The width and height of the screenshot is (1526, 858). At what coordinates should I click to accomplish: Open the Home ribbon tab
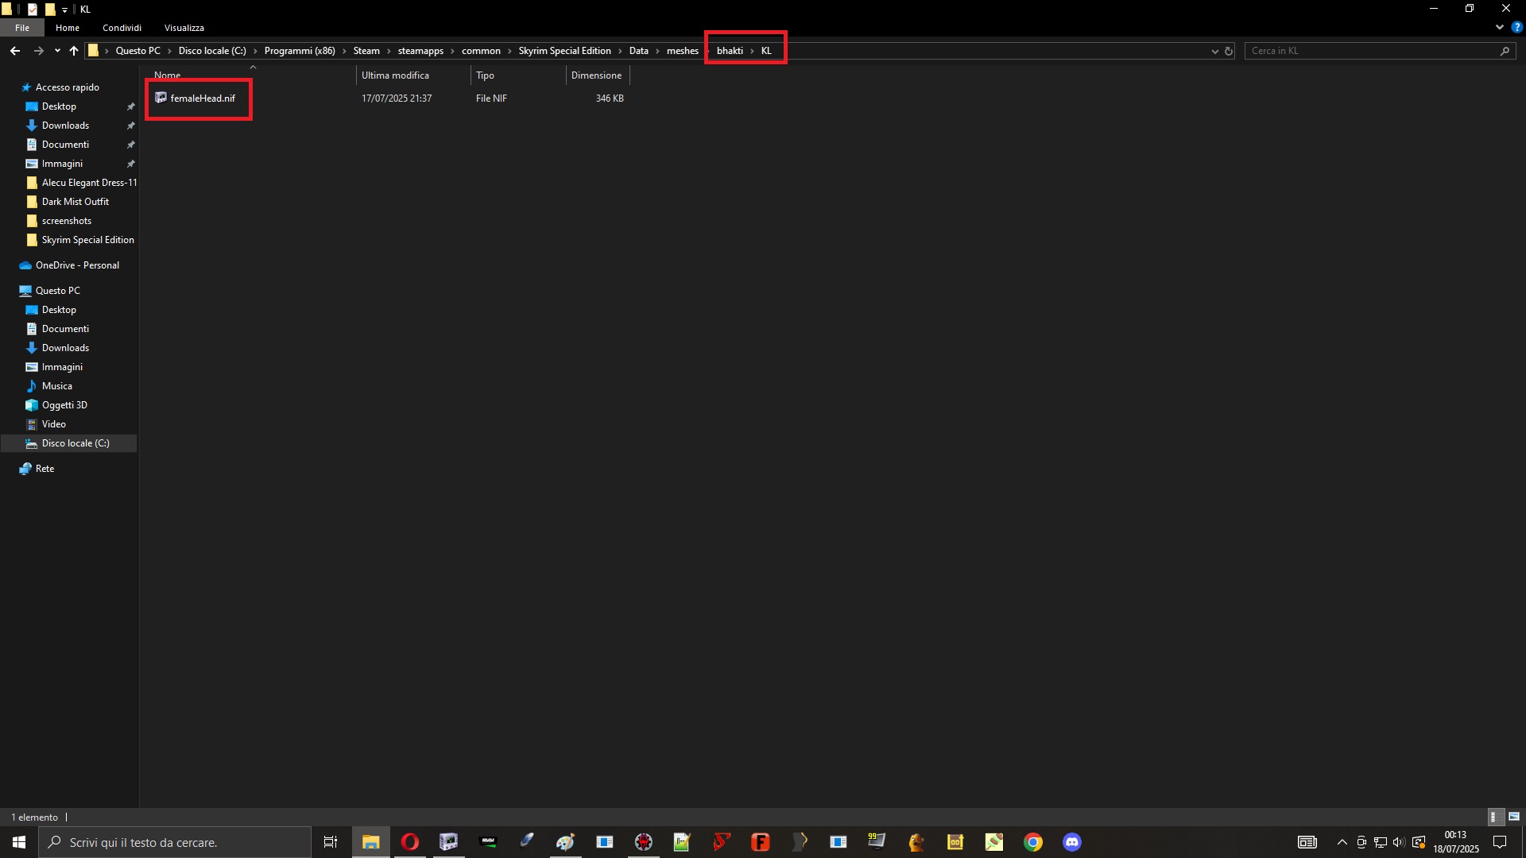pos(68,28)
